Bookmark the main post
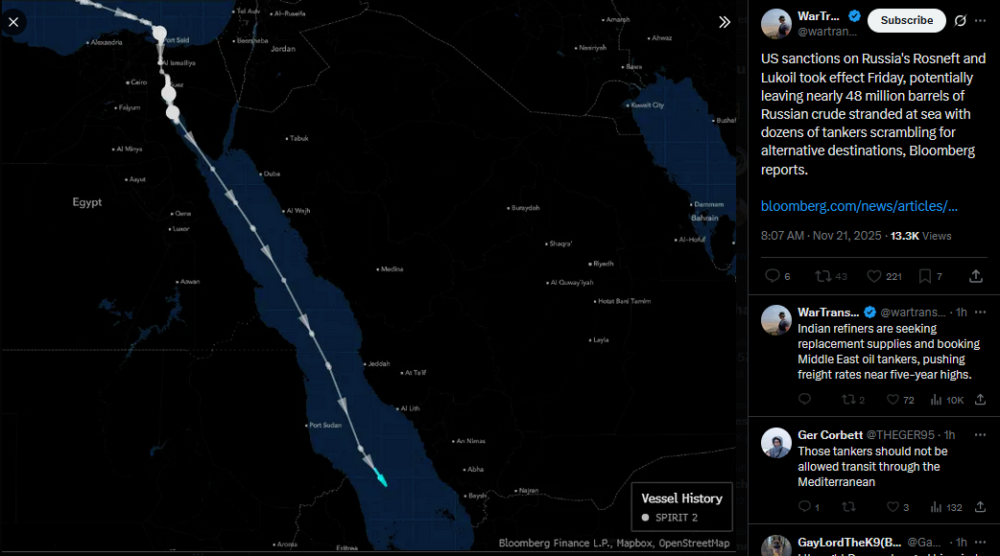The image size is (1000, 556). [925, 276]
